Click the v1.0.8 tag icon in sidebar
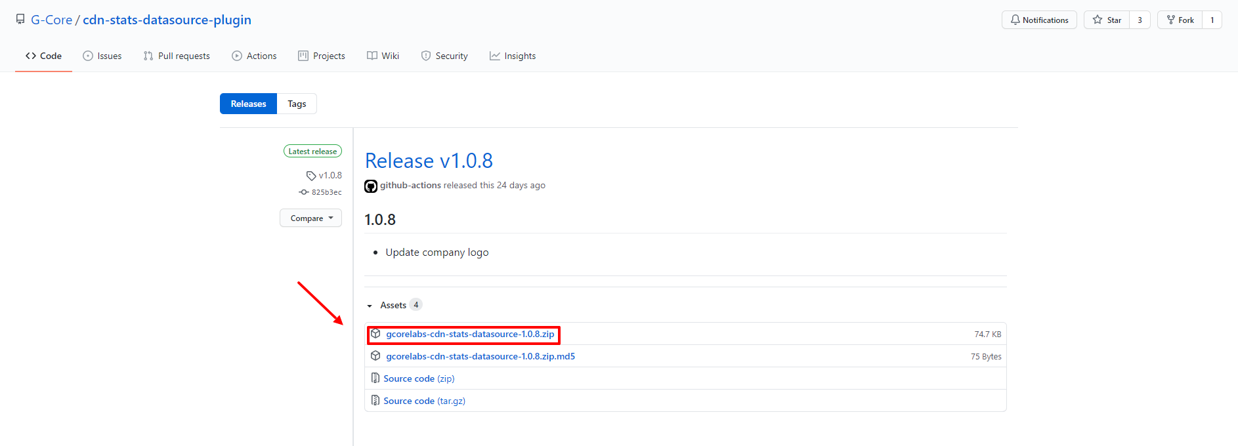This screenshot has height=446, width=1238. [x=311, y=176]
